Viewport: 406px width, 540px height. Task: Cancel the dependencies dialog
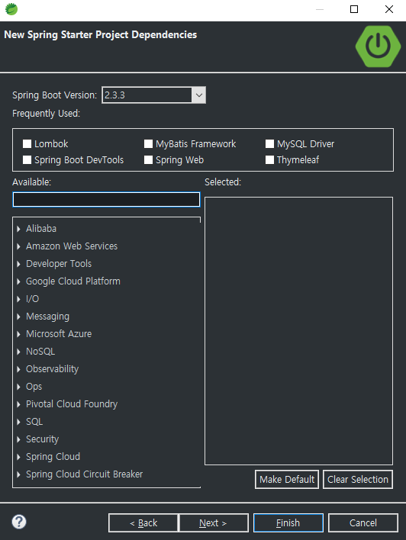pyautogui.click(x=363, y=522)
